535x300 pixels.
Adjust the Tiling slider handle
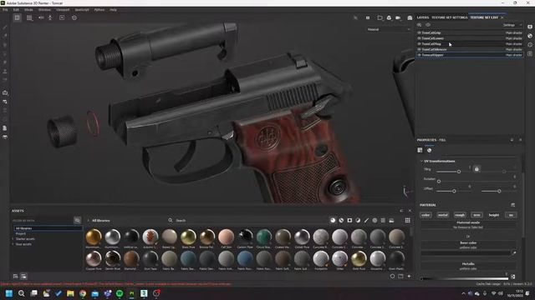[x=459, y=172]
